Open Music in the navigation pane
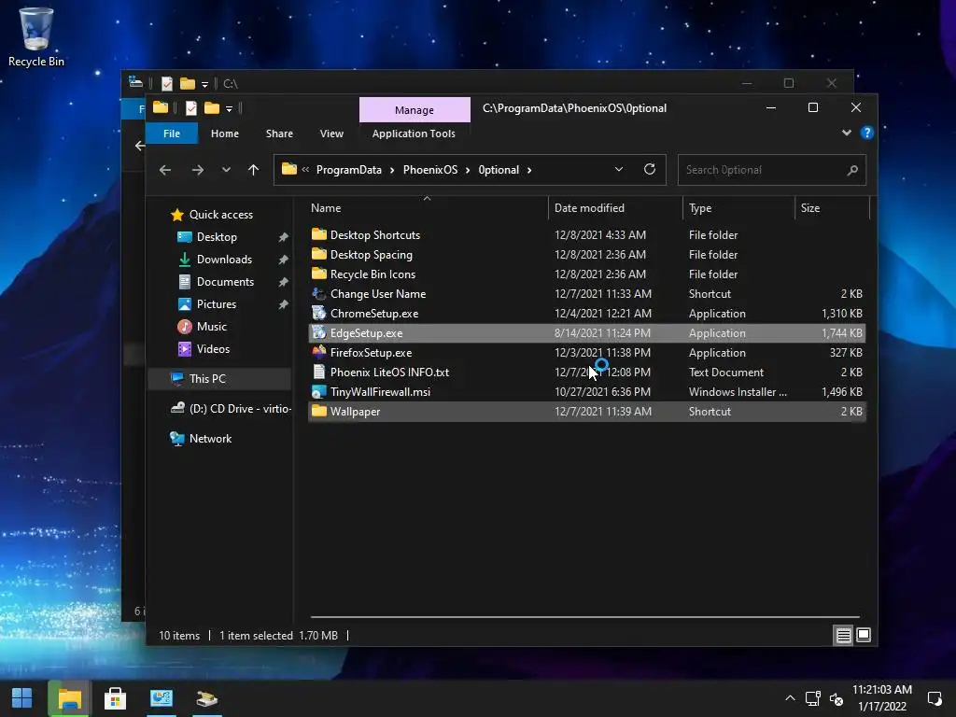Viewport: 956px width, 717px height. 212,327
